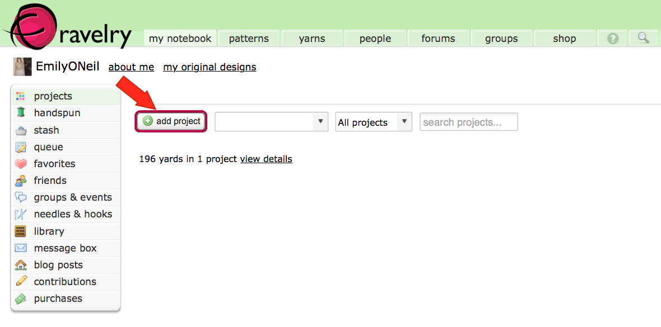Click the favorites heart icon
Image resolution: width=661 pixels, height=327 pixels.
point(21,164)
